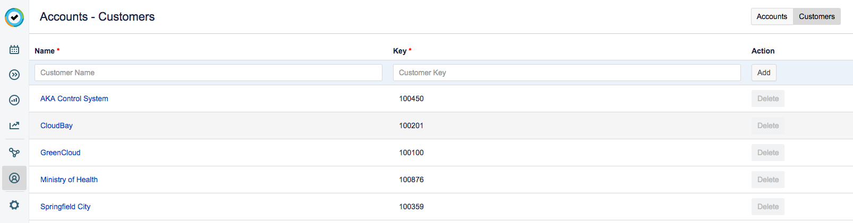Open the AKA Control System customer
853x223 pixels.
[x=74, y=99]
